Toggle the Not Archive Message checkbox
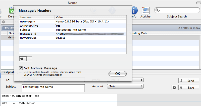The height and width of the screenshot is (106, 201). (21, 68)
